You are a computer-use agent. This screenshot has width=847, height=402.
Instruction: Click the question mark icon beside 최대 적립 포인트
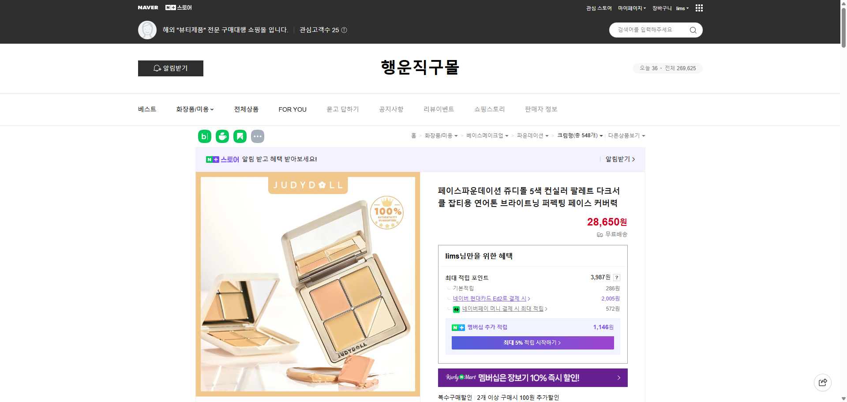(x=617, y=278)
